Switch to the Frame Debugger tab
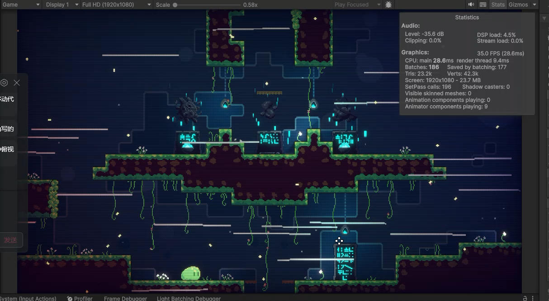This screenshot has width=549, height=301. (125, 298)
